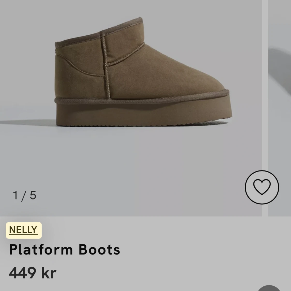Tap the dark round button in the bottom corner
This screenshot has width=291, height=291.
pyautogui.click(x=269, y=288)
